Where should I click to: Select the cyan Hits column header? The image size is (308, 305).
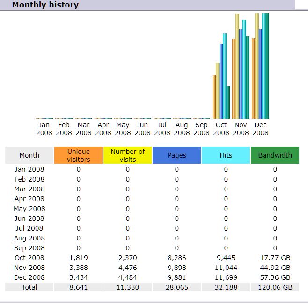(x=226, y=155)
